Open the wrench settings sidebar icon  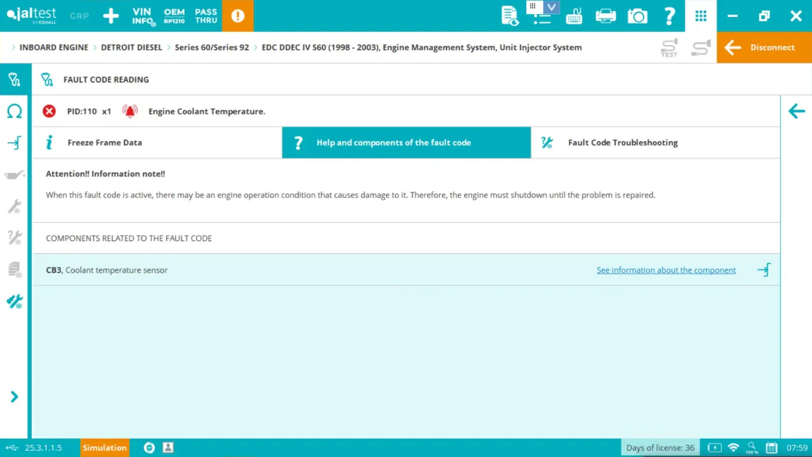14,206
